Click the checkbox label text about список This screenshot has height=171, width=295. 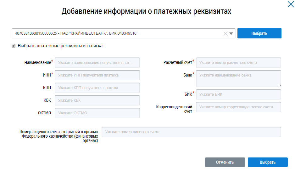tap(60, 46)
